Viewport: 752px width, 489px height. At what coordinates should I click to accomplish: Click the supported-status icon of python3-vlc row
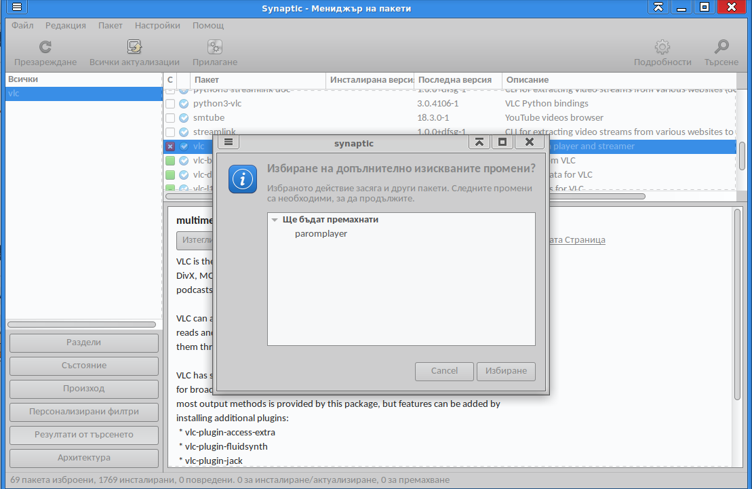point(184,104)
